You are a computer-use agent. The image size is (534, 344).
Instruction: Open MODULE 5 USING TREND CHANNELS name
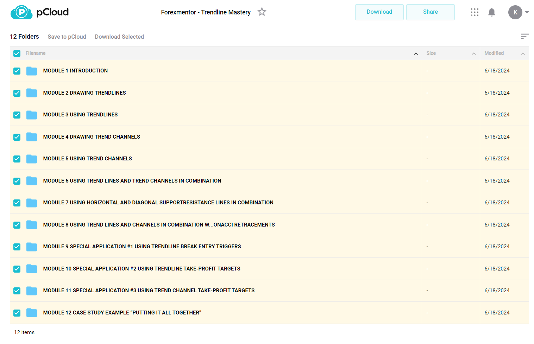coord(87,159)
